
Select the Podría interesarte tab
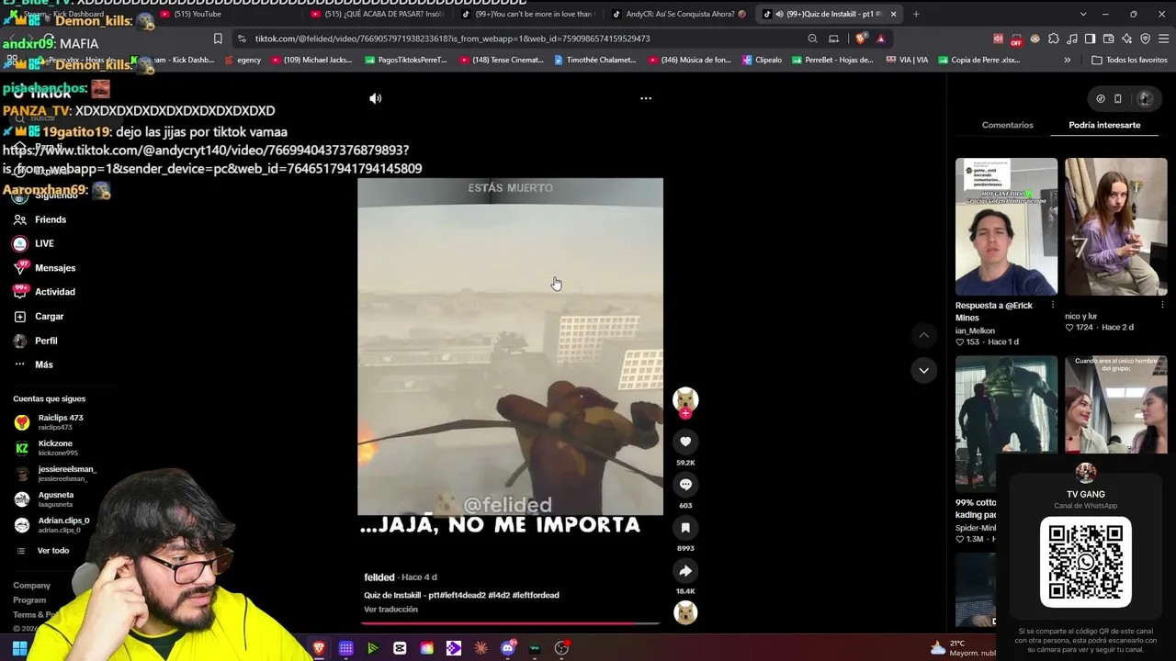click(1104, 125)
